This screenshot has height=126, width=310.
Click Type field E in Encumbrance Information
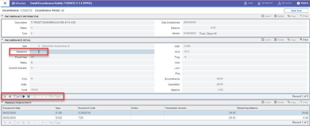(x=92, y=34)
